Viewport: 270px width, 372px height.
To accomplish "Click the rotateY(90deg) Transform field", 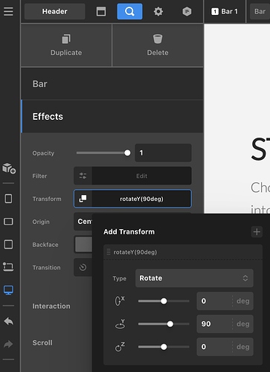I will (141, 199).
